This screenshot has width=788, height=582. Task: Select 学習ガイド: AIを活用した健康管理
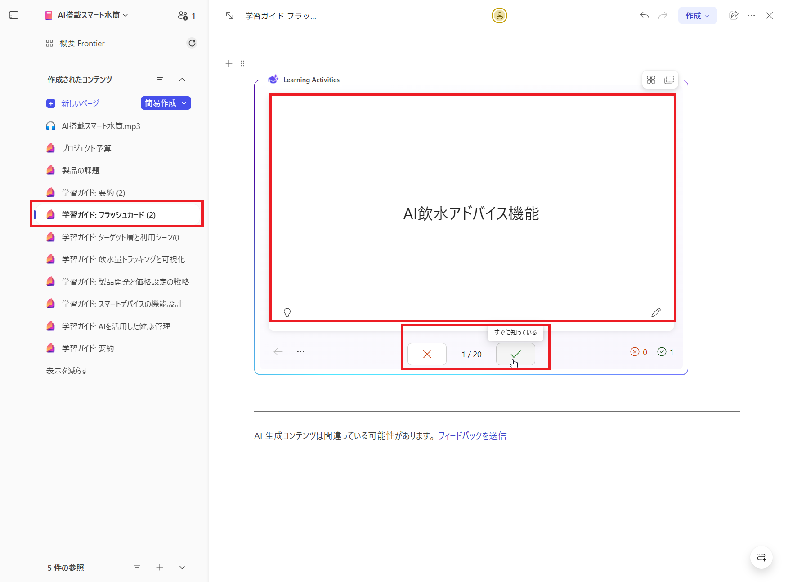coord(116,326)
